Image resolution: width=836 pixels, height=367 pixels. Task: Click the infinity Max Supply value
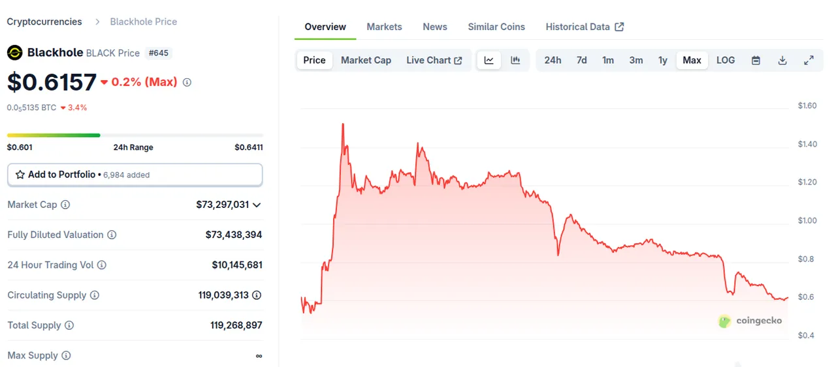pyautogui.click(x=259, y=356)
